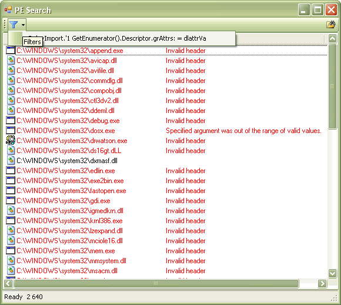Image resolution: width=341 pixels, height=305 pixels.
Task: Select row C:\WINDOWS\system32\fastopen.exe
Action: 166,191
